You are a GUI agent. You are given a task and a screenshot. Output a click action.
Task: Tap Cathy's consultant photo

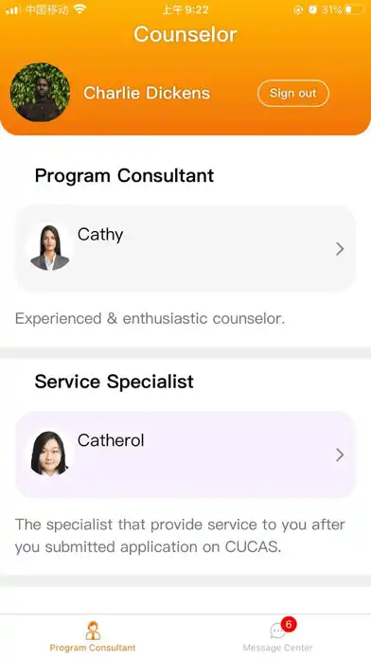[x=49, y=247]
